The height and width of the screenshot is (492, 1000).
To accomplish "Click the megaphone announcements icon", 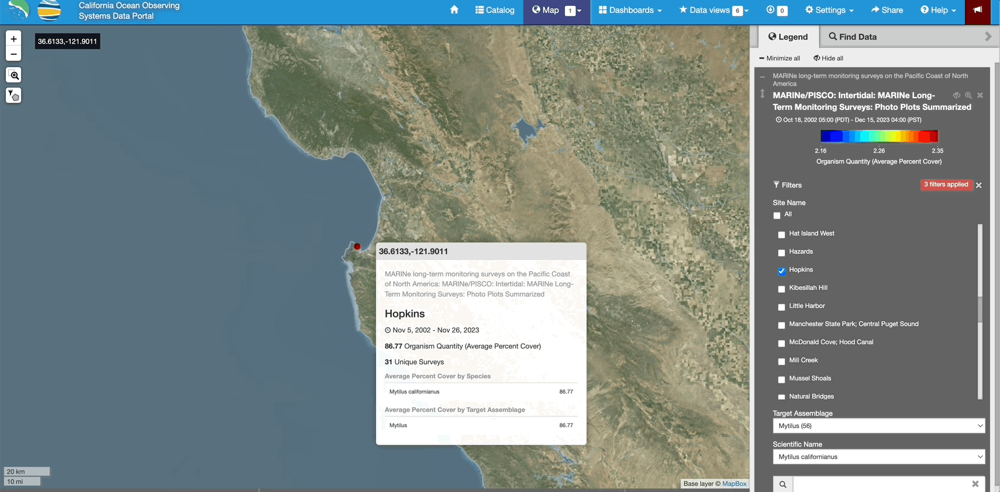I will 978,10.
